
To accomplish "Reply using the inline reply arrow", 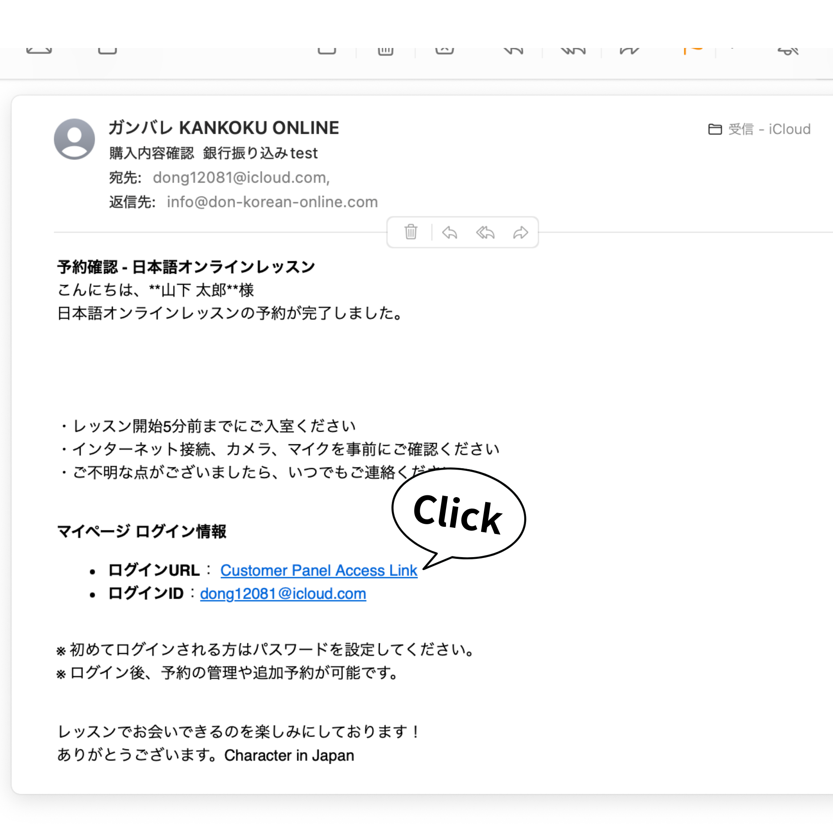I will point(450,232).
